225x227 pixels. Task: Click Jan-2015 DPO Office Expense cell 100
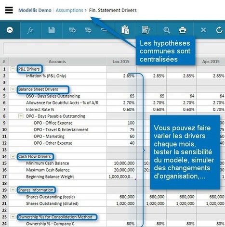[x=121, y=123]
